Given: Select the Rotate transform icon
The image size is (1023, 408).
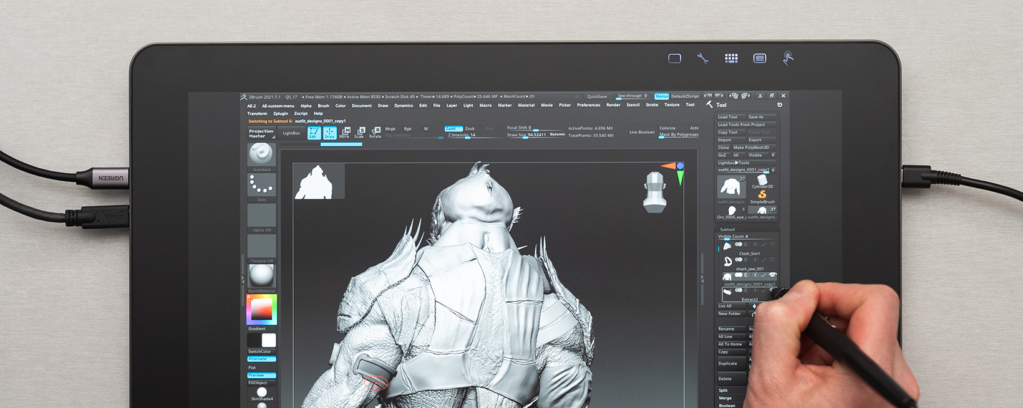Looking at the screenshot, I should (x=375, y=133).
